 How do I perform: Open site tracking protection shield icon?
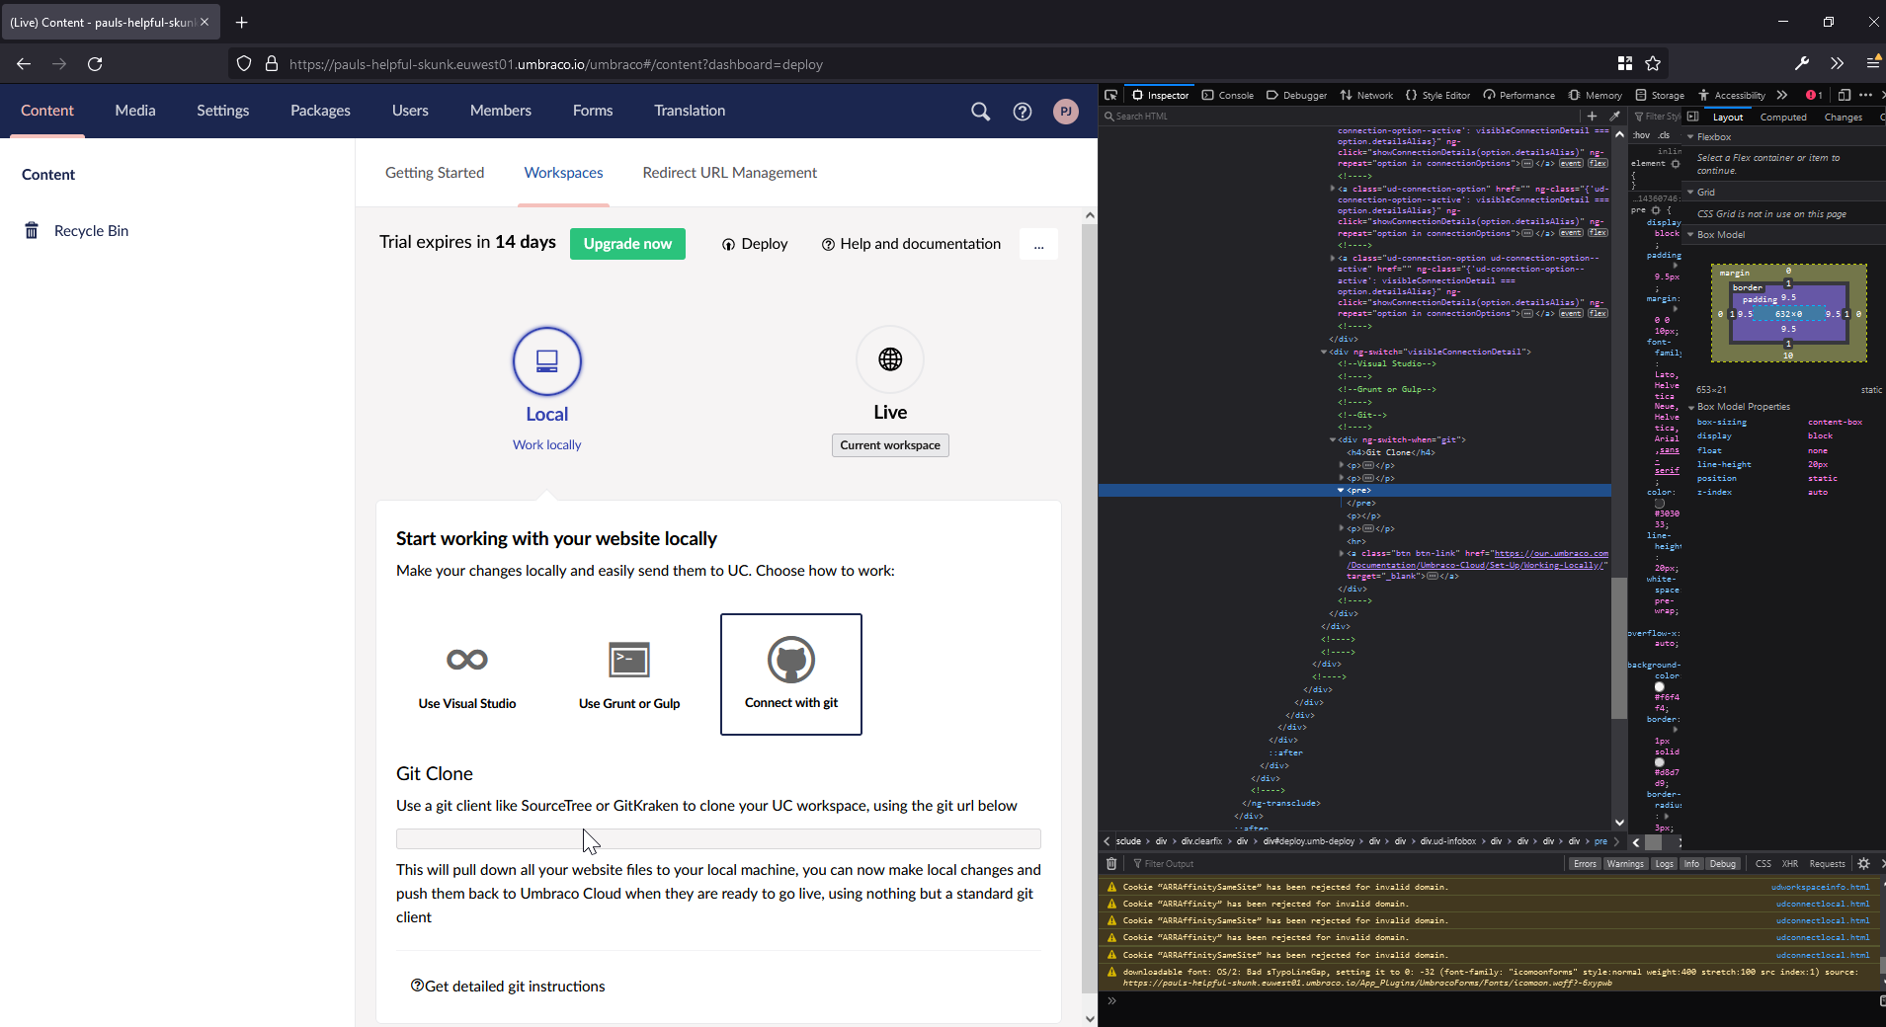pos(244,64)
